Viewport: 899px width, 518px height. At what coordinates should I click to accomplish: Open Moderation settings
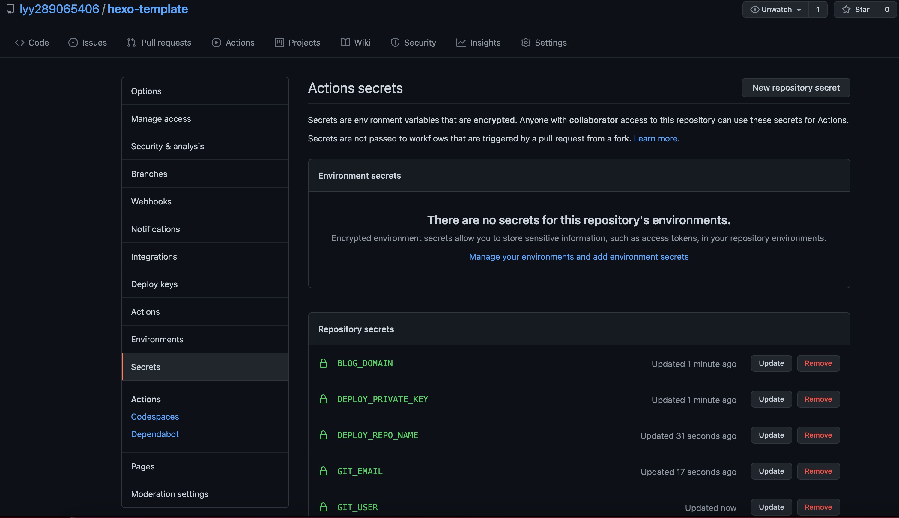point(205,494)
